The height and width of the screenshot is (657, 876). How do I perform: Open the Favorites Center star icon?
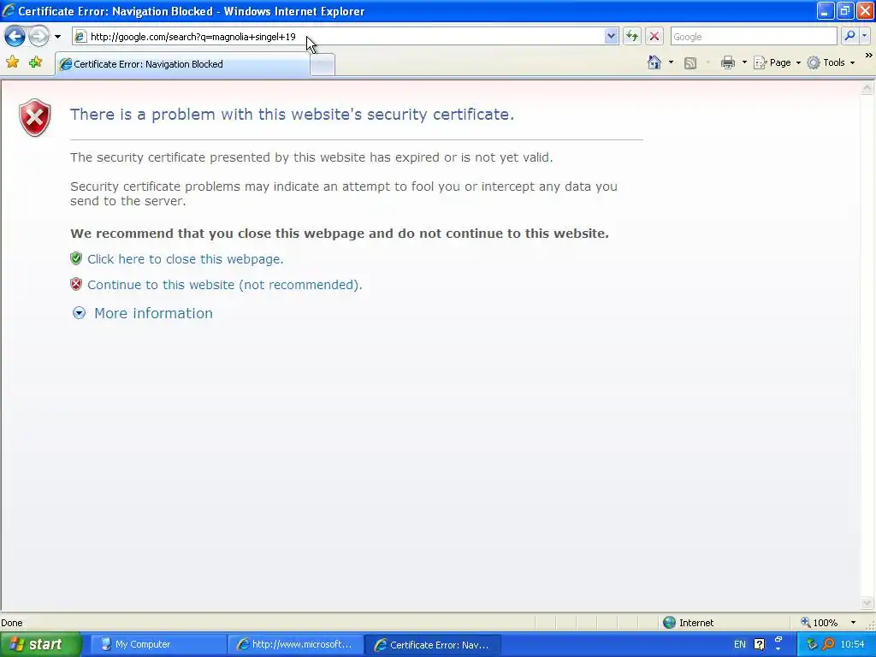click(x=12, y=62)
